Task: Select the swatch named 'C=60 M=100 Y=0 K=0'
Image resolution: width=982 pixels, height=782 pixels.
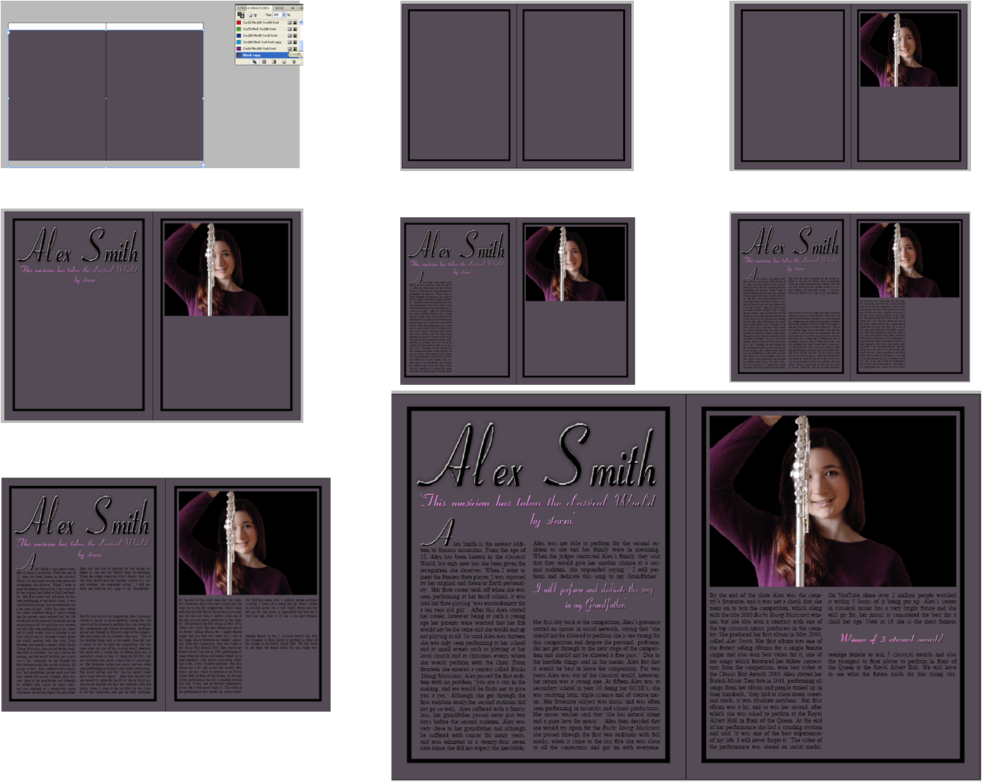Action: click(x=267, y=48)
